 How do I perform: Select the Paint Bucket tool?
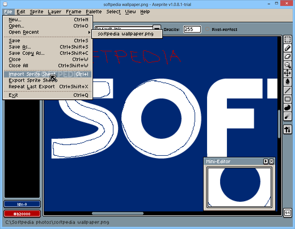tap(287, 82)
